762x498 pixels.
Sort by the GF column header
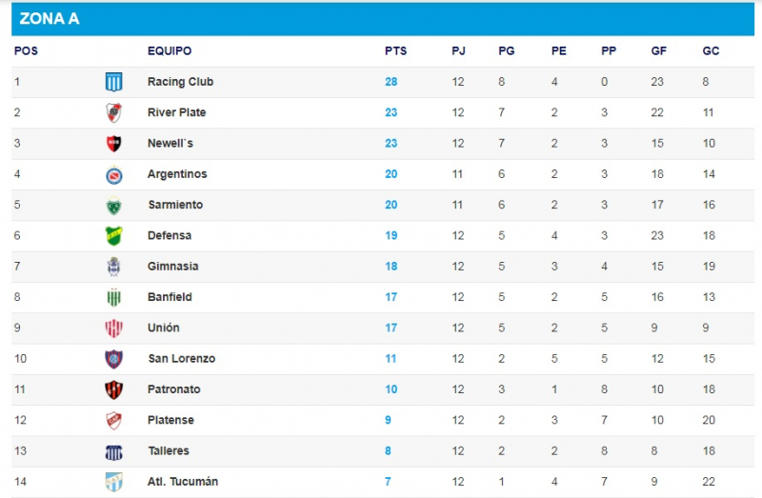pyautogui.click(x=658, y=51)
